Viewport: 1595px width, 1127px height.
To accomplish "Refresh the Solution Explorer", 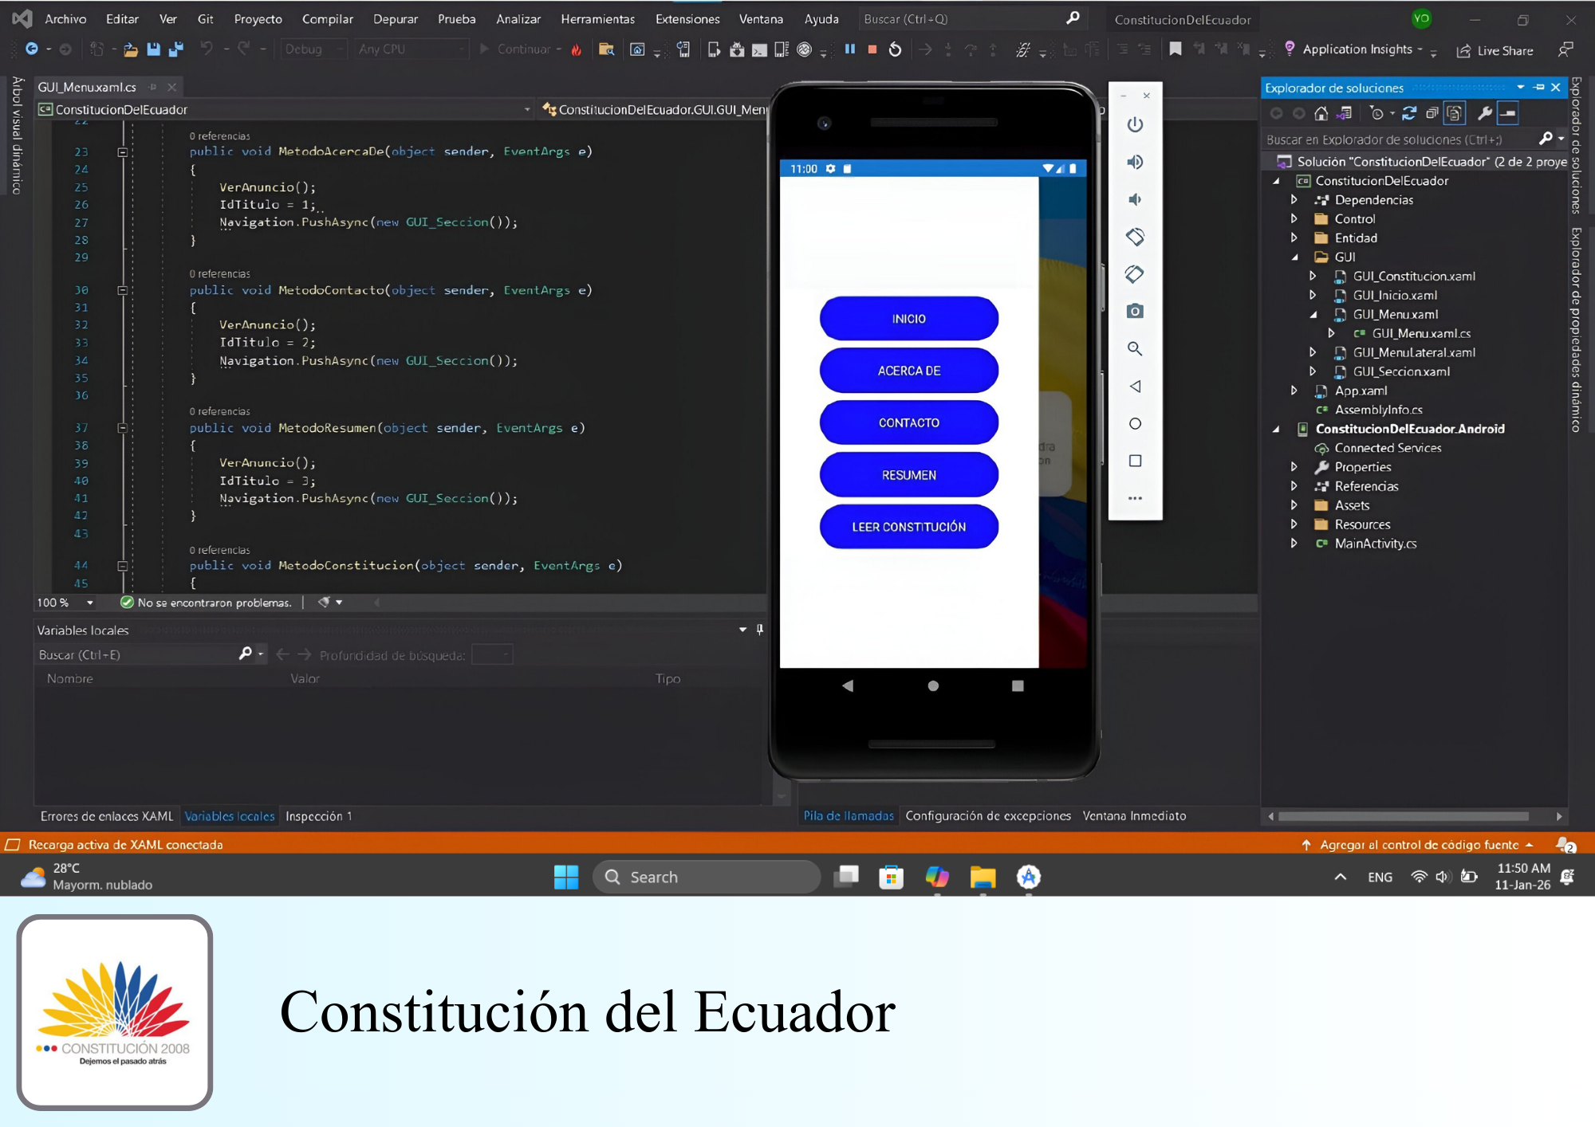I will (x=1408, y=113).
